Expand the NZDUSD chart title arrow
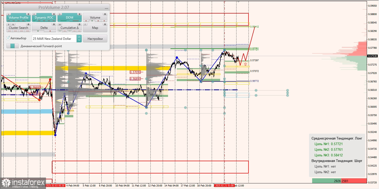The width and height of the screenshot is (379, 189). (3, 3)
